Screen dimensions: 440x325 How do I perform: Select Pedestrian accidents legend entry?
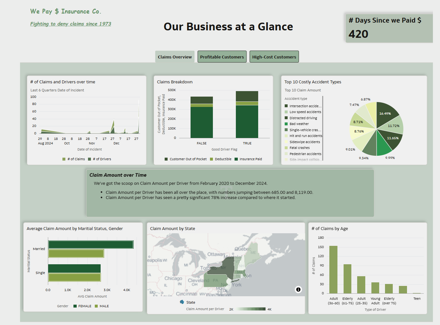tap(303, 154)
